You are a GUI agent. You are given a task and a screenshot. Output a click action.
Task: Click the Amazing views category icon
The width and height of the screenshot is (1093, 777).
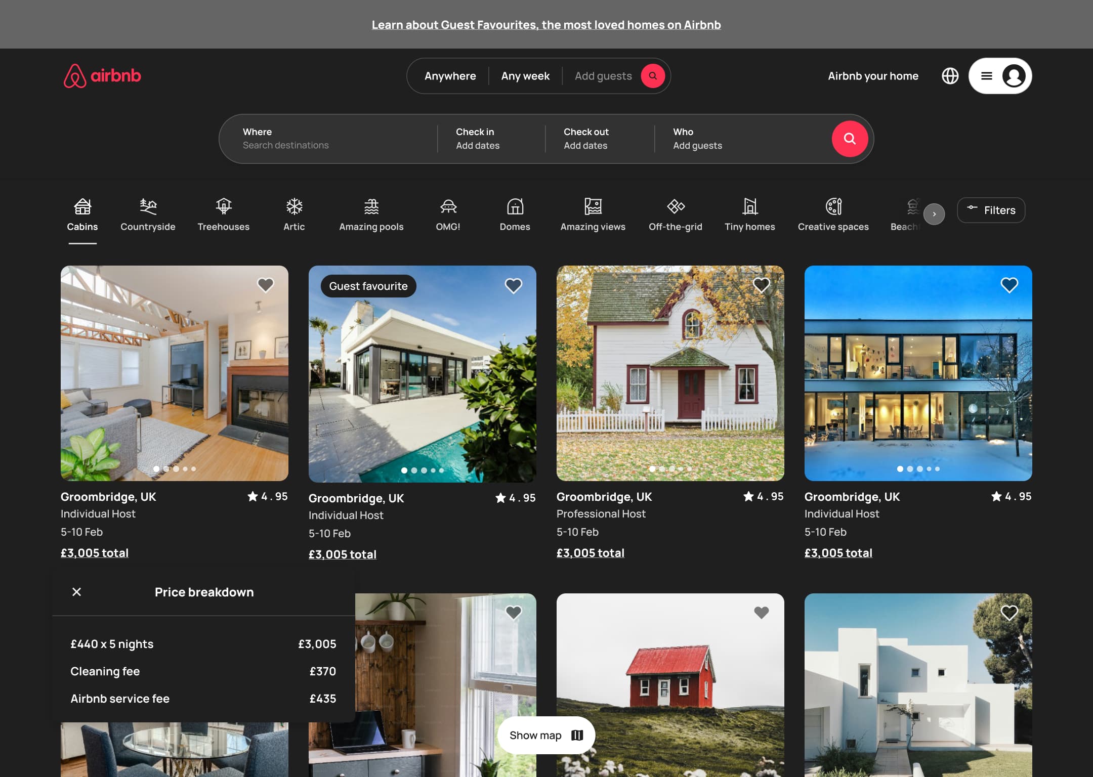pyautogui.click(x=593, y=206)
